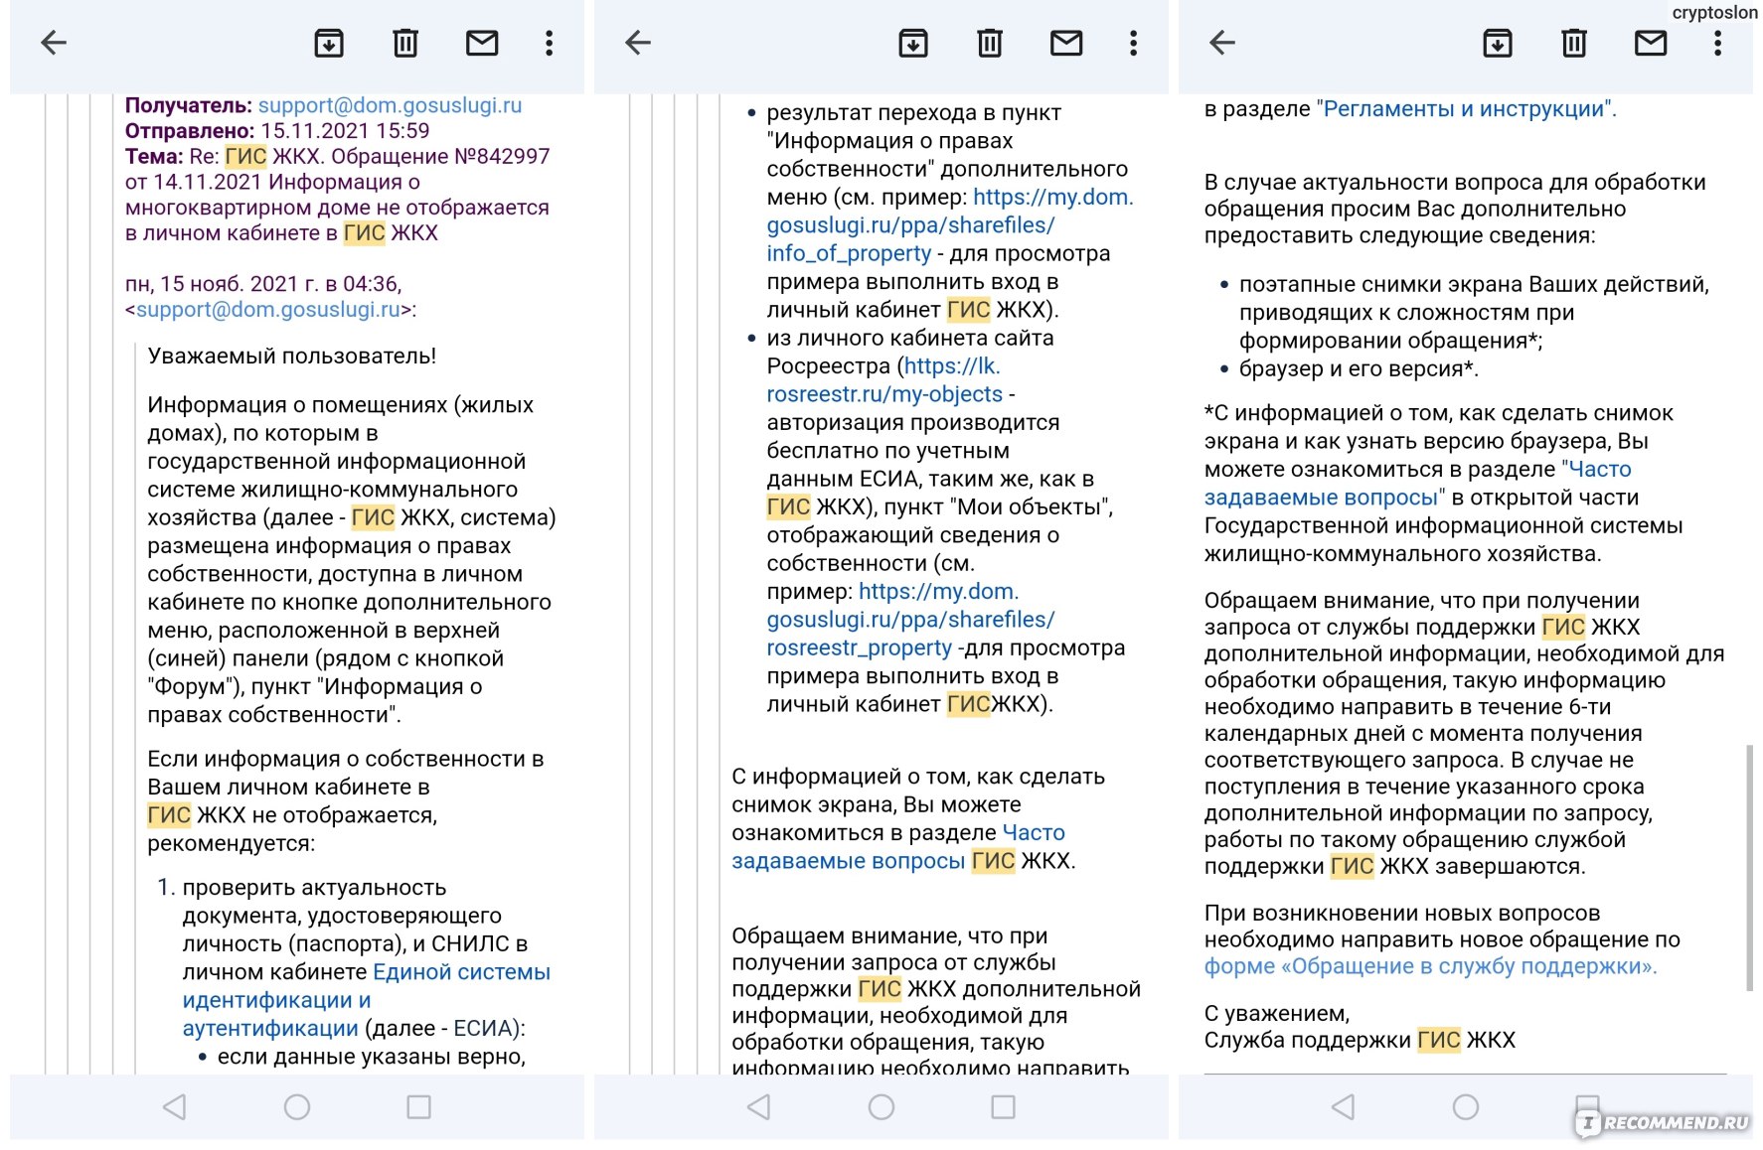Archive email in left screen
This screenshot has height=1150, width=1763.
tap(329, 43)
